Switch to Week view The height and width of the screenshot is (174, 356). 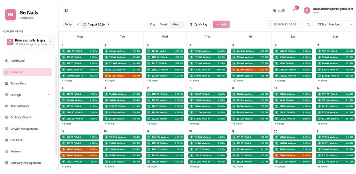point(164,24)
